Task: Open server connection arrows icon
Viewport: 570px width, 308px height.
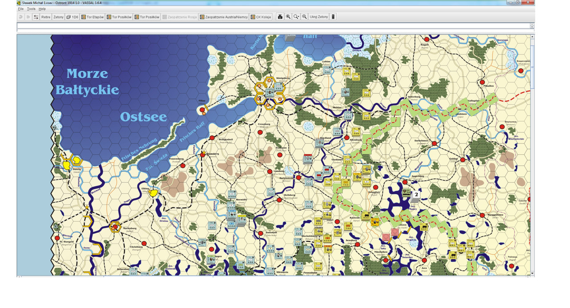Action: coord(36,17)
